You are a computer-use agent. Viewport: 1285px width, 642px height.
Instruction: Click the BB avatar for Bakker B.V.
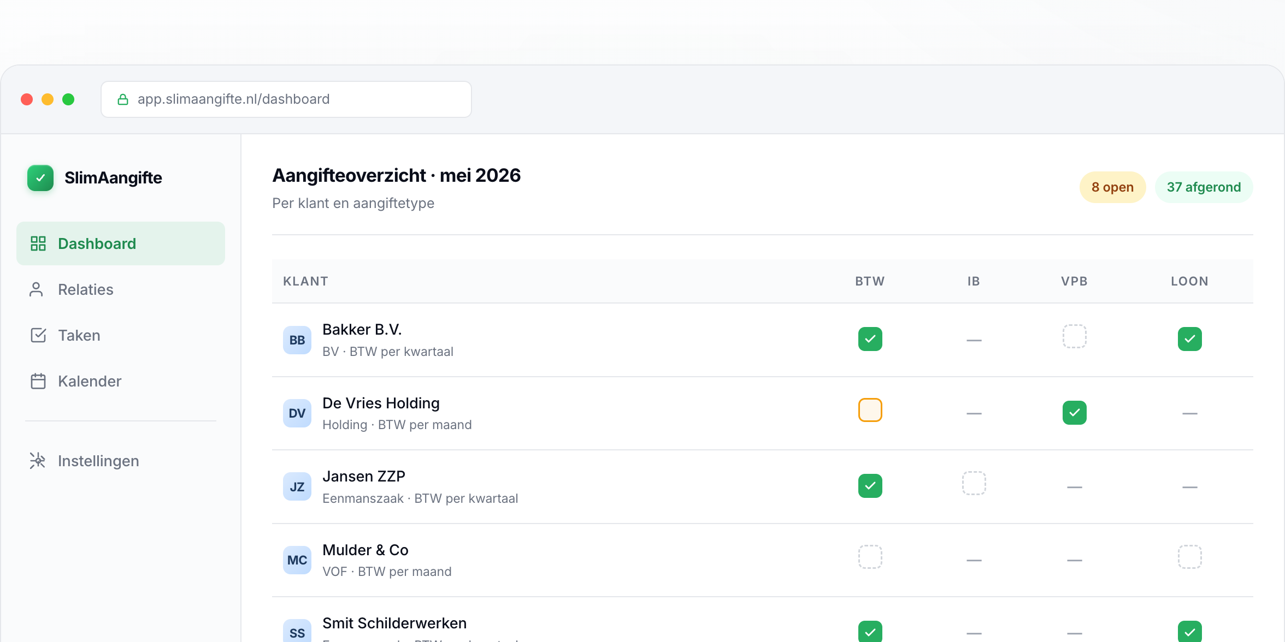[297, 340]
